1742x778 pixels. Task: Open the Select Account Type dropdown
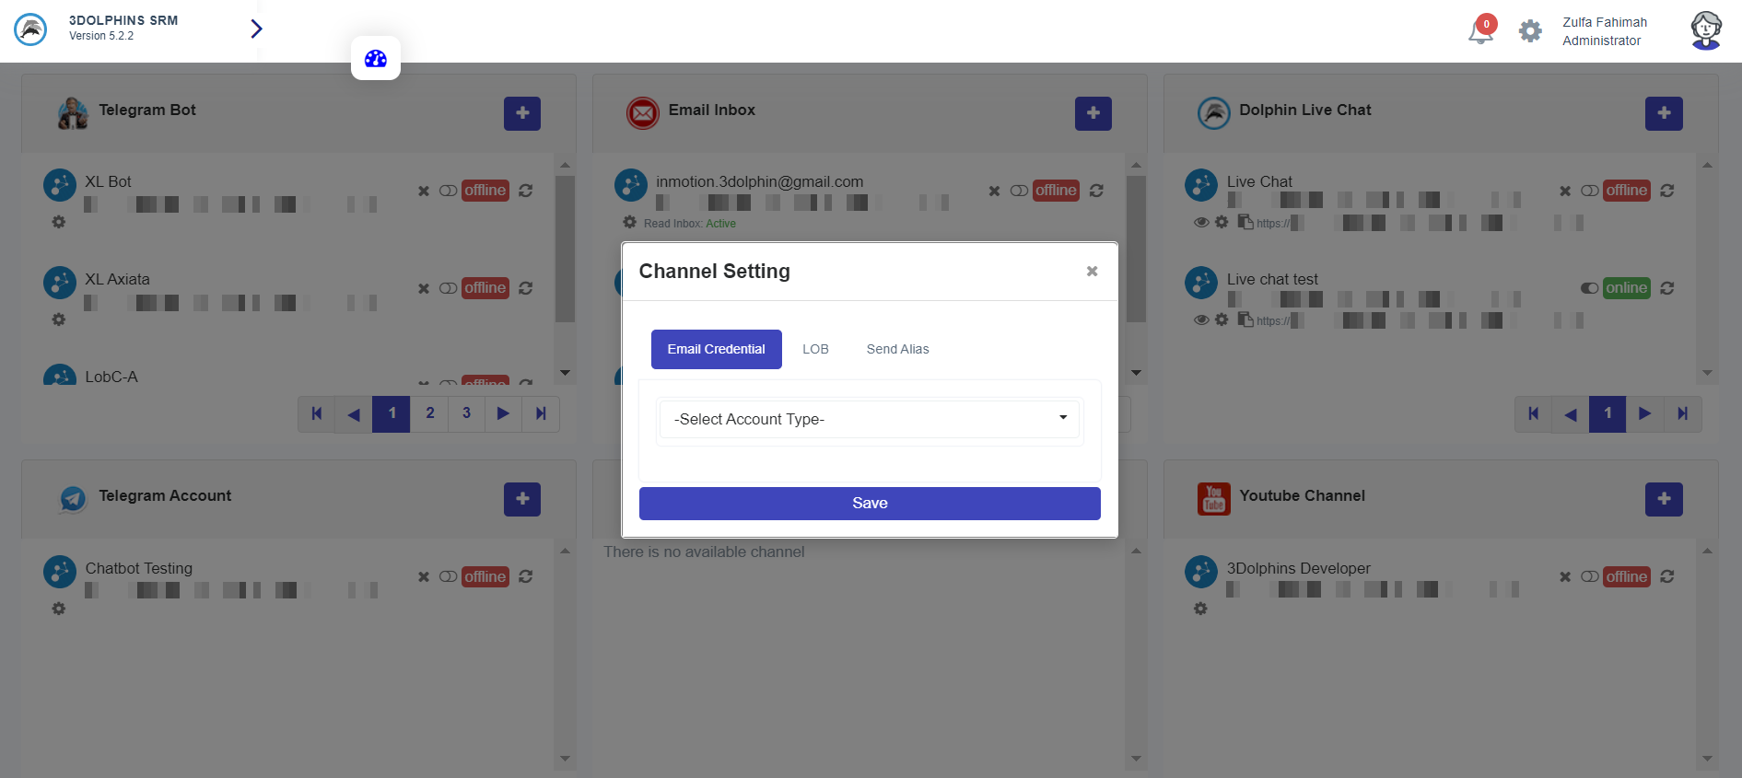870,419
